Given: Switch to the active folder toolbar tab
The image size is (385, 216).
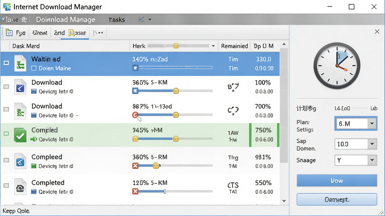Looking at the screenshot, I should [77, 33].
